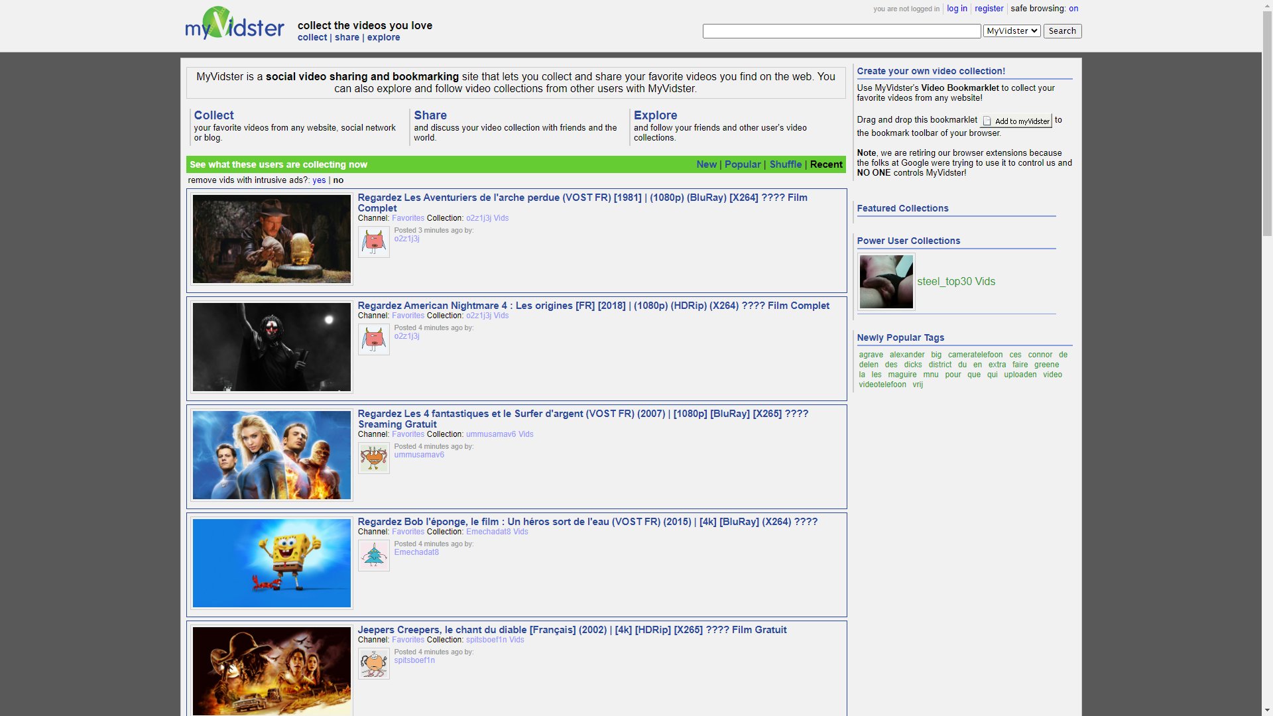Open the 4 fantastiques video thumbnail
Screen dimensions: 1273x716
coord(272,455)
